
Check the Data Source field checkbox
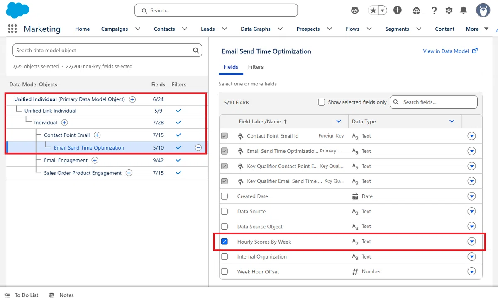[x=225, y=211]
